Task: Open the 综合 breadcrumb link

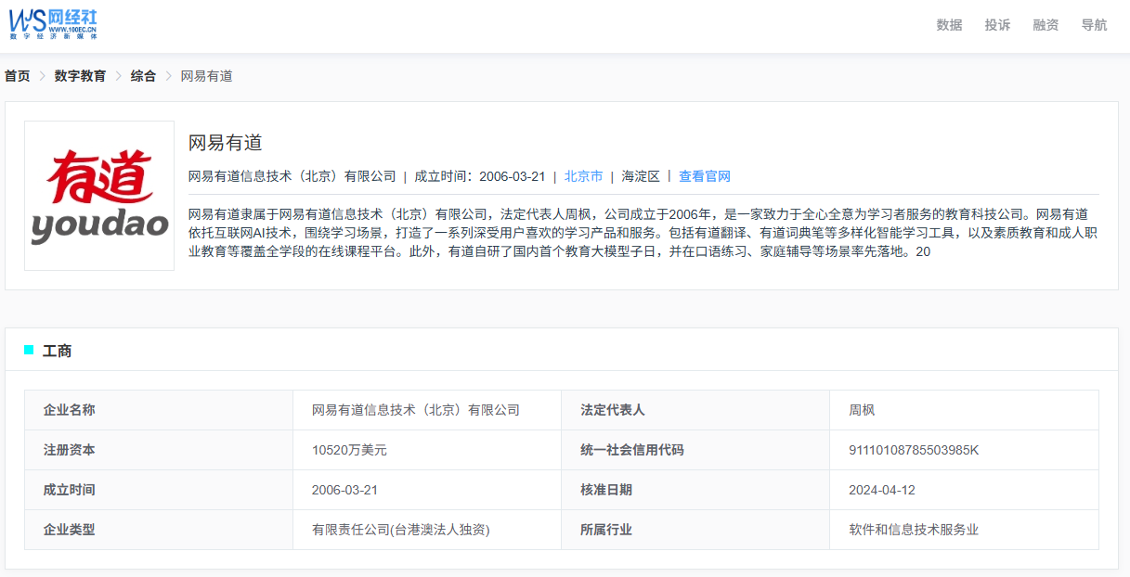Action: coord(143,76)
